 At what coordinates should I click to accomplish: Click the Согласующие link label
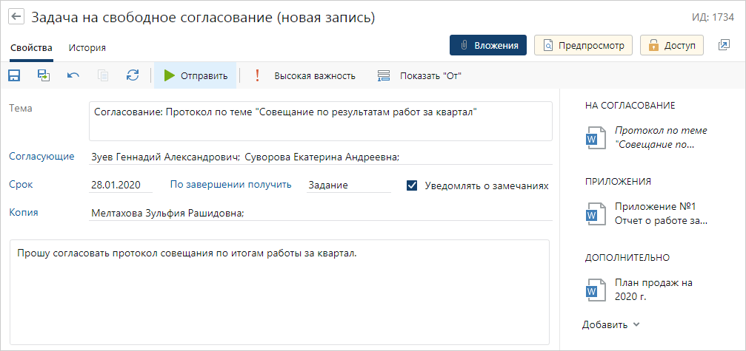[x=42, y=157]
